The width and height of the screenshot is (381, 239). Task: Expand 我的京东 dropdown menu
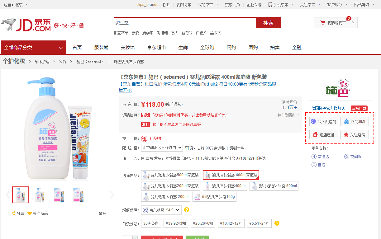coord(208,5)
